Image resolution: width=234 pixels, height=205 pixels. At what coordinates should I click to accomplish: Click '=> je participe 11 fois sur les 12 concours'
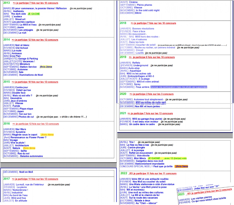pyautogui.click(x=35, y=179)
